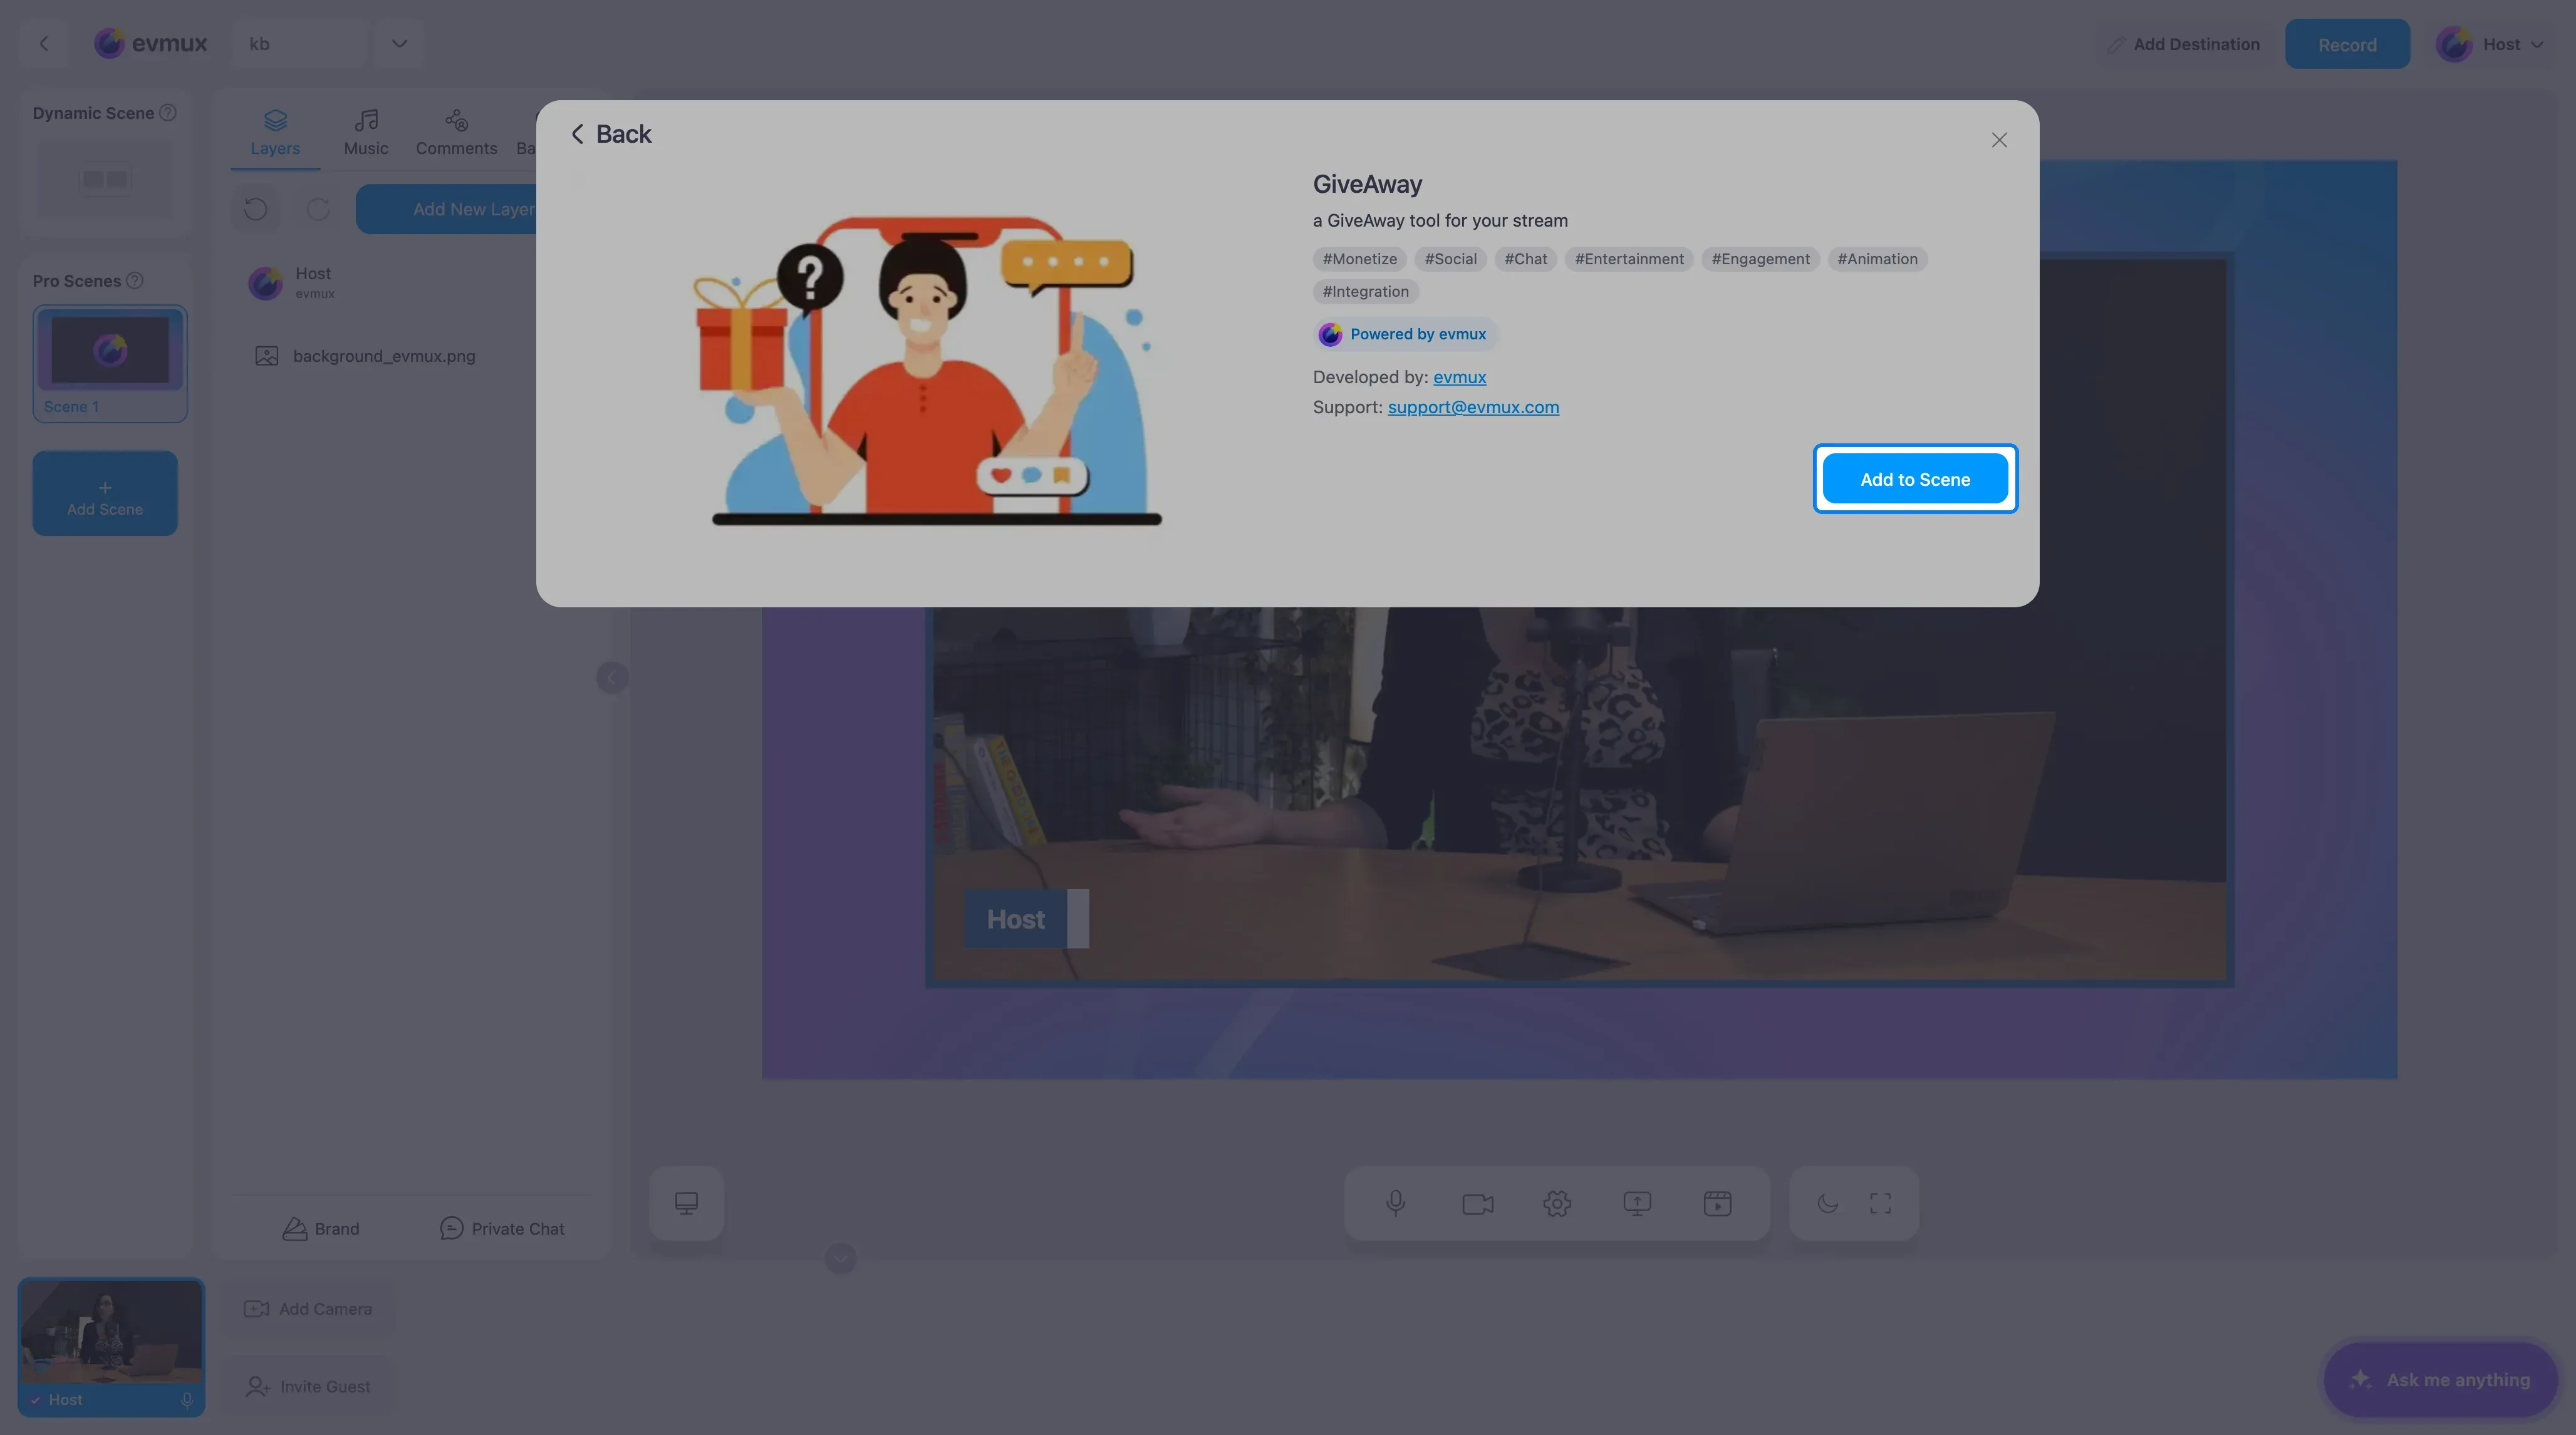Click the Add Scene button
Viewport: 2576px width, 1435px height.
coord(105,493)
